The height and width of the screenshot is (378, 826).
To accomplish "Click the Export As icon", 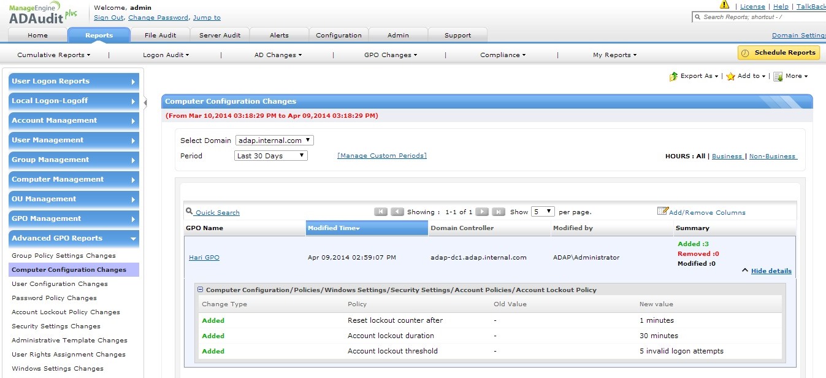I will pyautogui.click(x=673, y=77).
